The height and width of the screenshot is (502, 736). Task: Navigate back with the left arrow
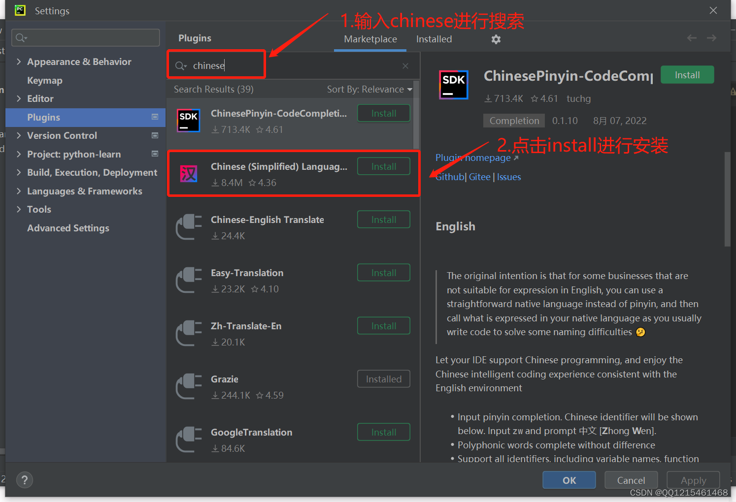pos(692,38)
